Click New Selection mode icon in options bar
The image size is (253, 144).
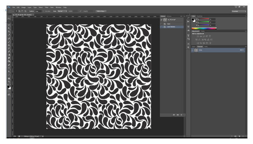(x=16, y=11)
